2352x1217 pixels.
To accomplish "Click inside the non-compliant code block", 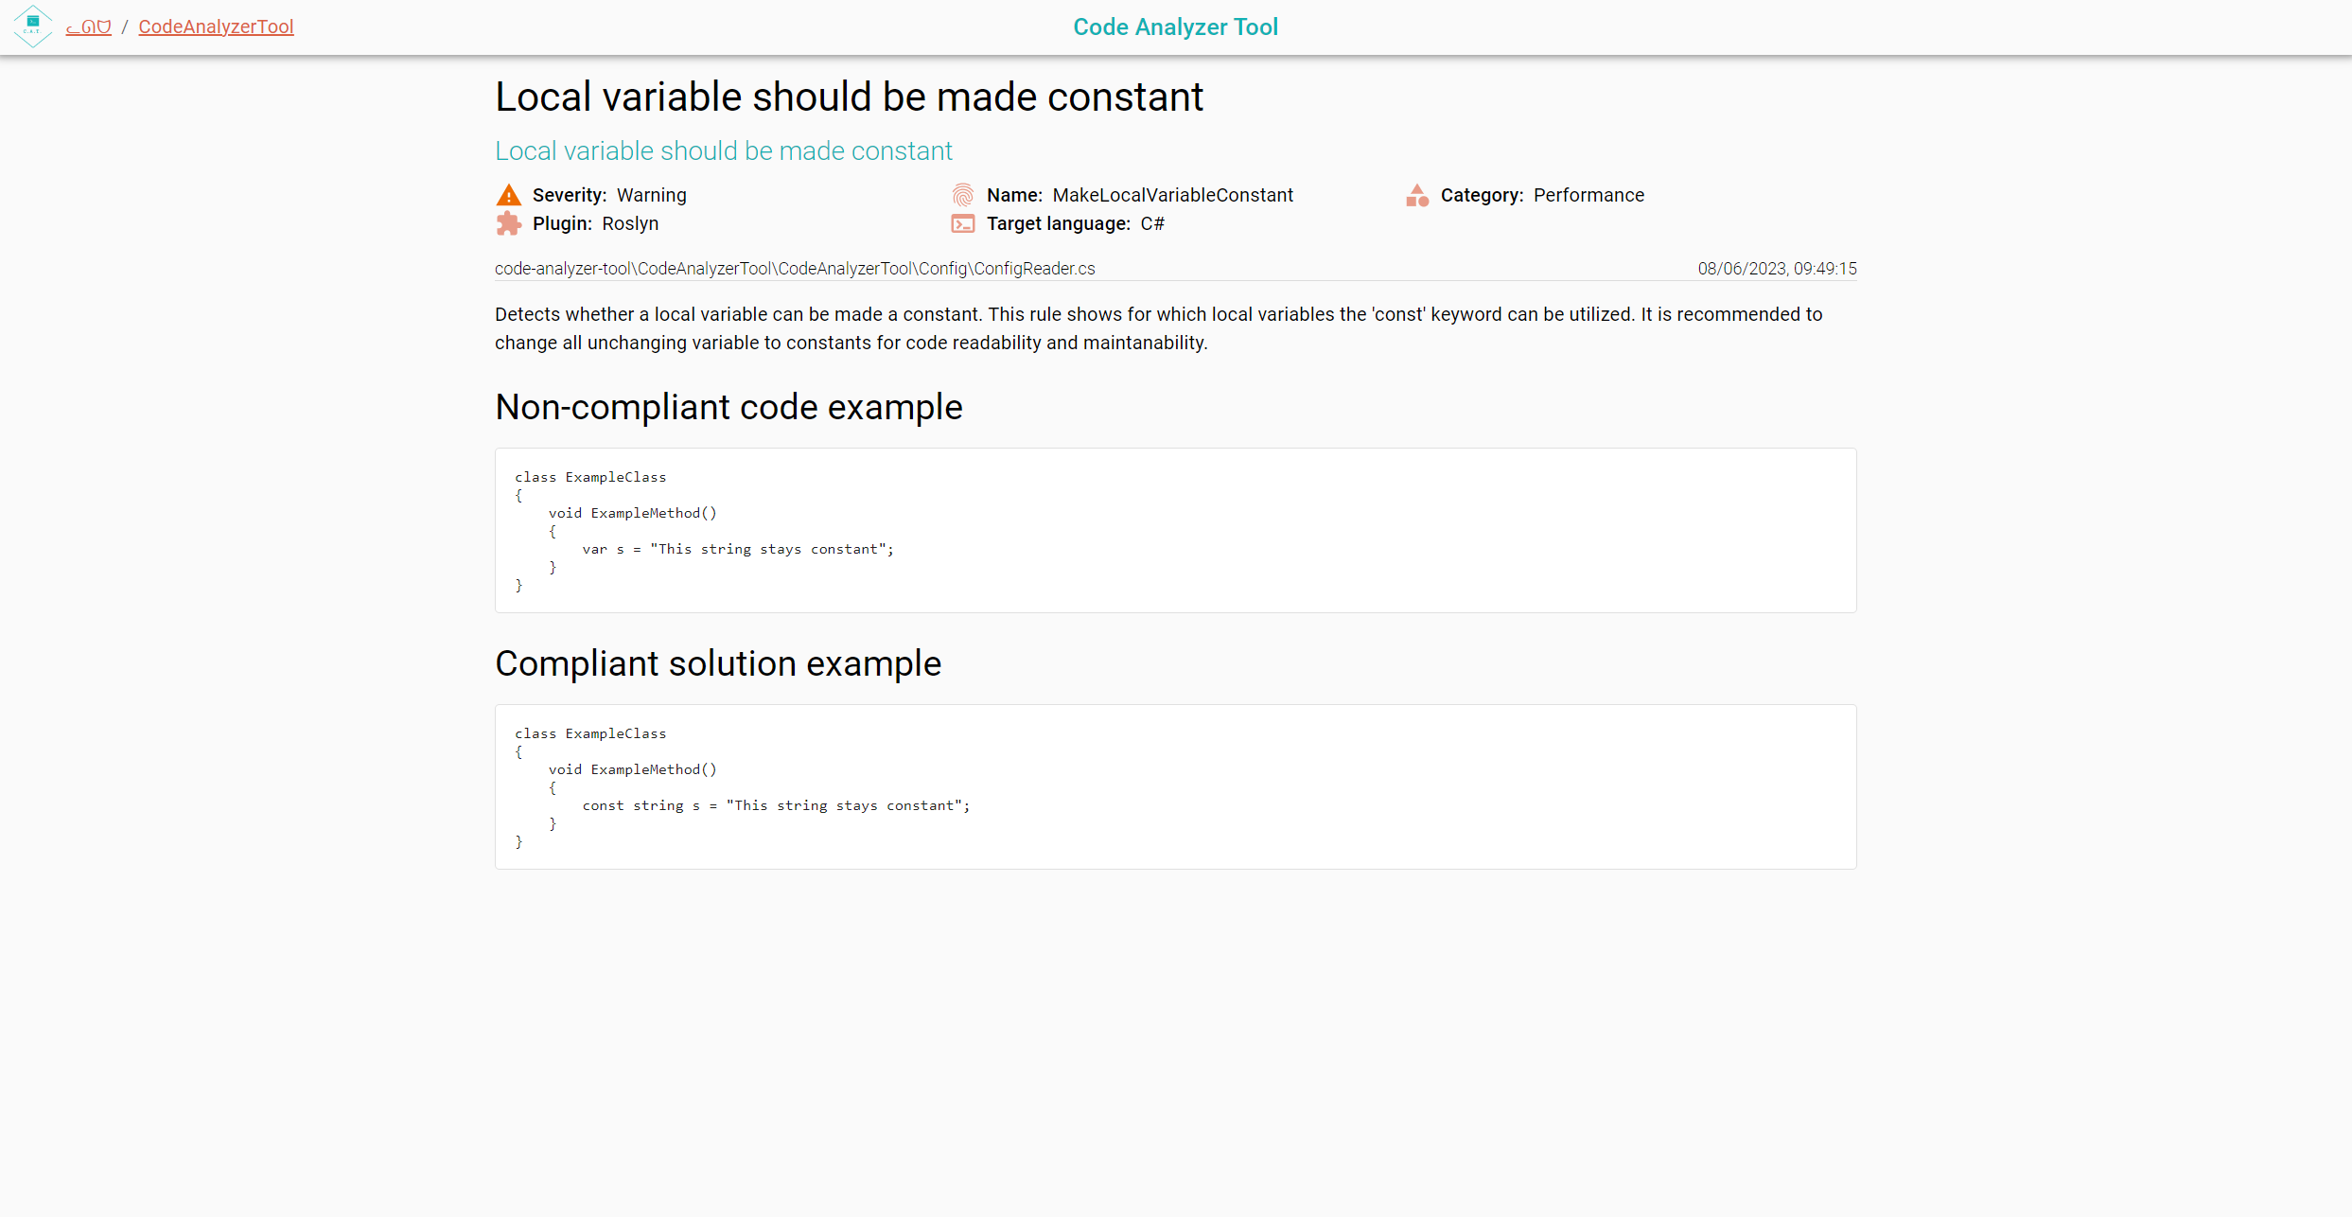I will click(x=1175, y=530).
